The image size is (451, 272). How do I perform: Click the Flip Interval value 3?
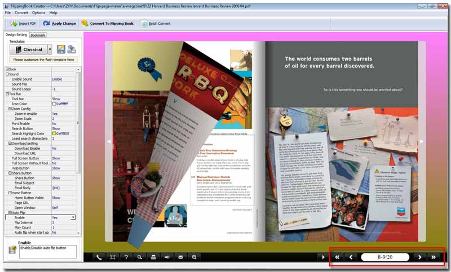click(53, 222)
